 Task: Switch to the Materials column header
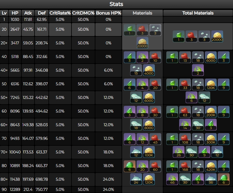point(142,13)
